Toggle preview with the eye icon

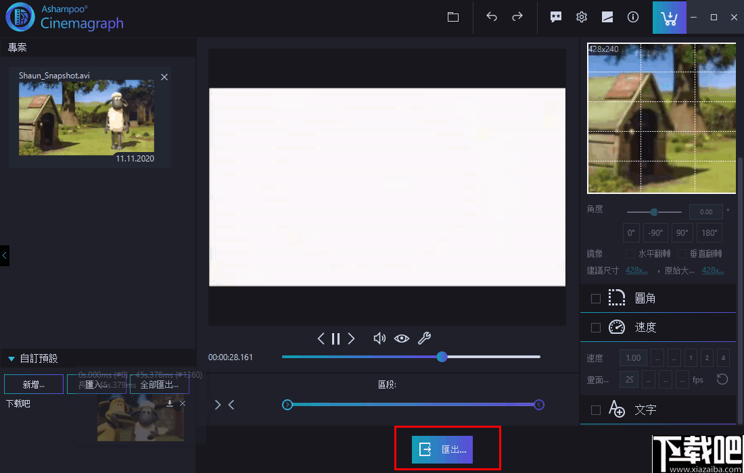[402, 339]
